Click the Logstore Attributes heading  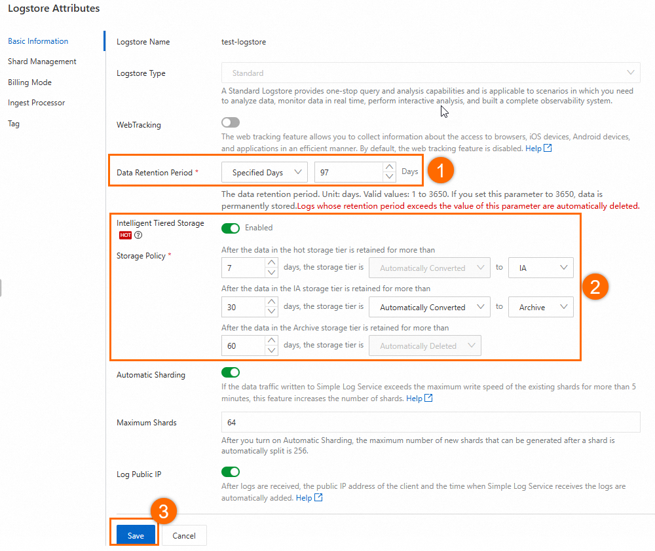click(54, 9)
